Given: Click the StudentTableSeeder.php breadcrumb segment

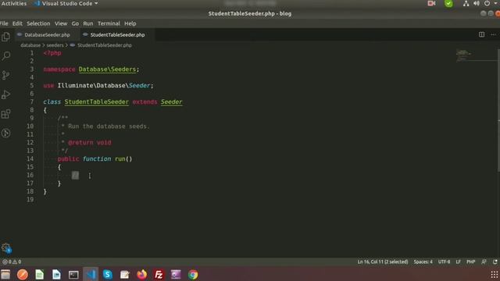Looking at the screenshot, I should point(104,45).
